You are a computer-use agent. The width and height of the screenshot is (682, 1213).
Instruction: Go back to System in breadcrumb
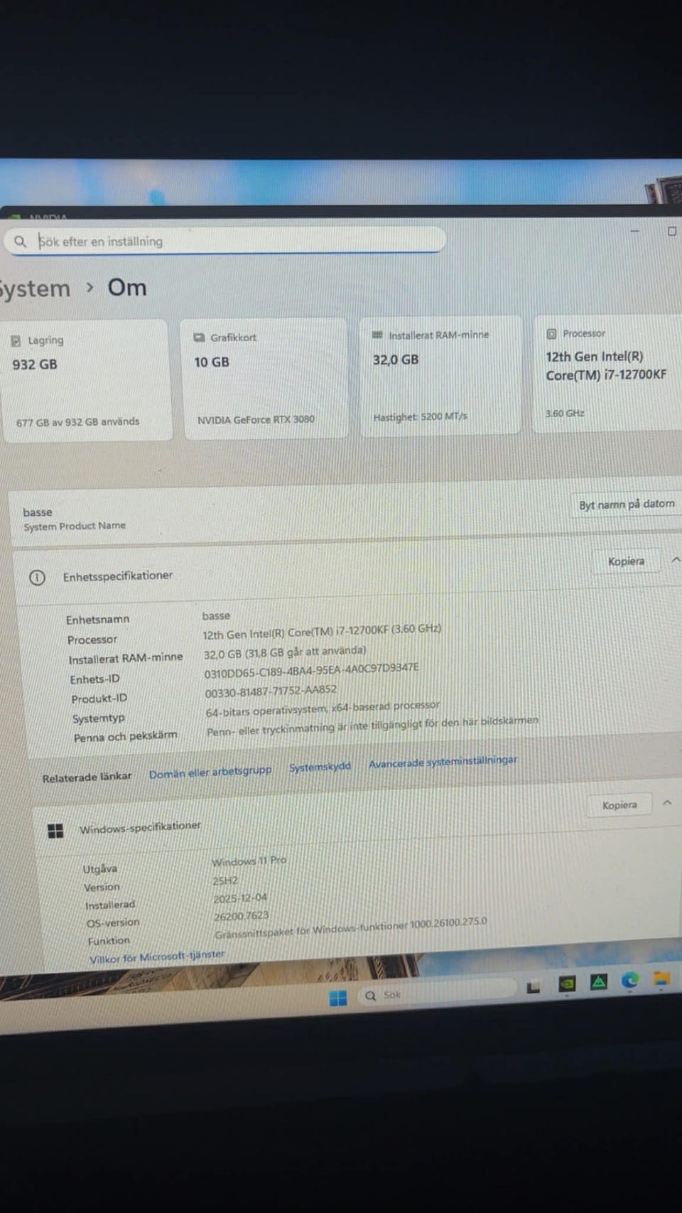point(36,289)
